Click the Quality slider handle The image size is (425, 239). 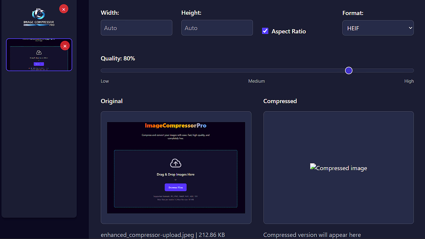[x=349, y=70]
